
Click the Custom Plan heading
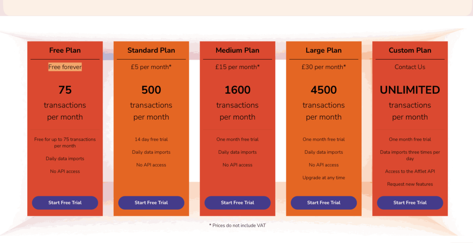410,50
